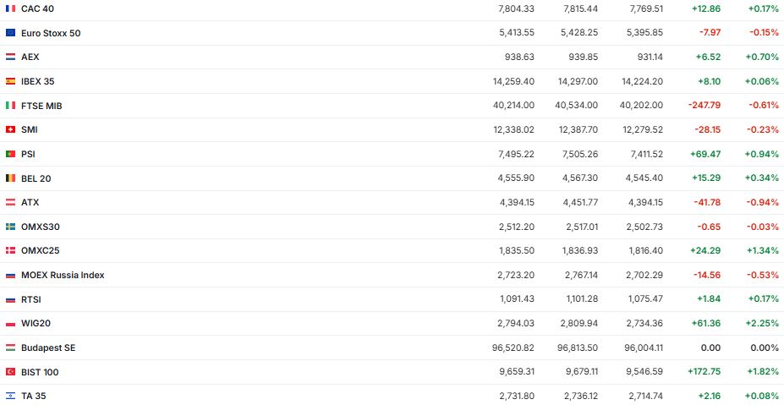Click the Portugal flag icon next to PSI

10,154
